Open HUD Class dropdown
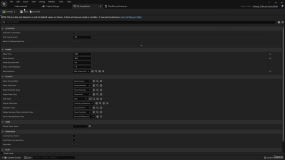 tap(80, 99)
